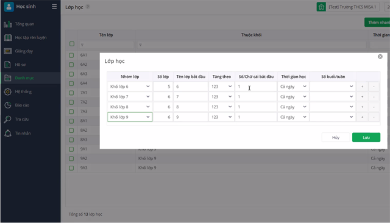The width and height of the screenshot is (390, 223).
Task: Click the help icon beside Lớp học title
Action: pyautogui.click(x=88, y=7)
